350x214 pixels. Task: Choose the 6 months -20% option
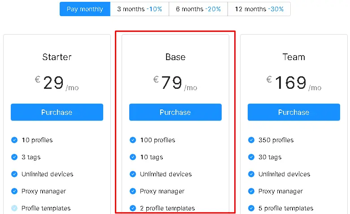[198, 9]
